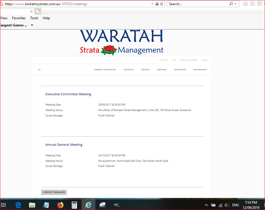Viewport: 265px width, 210px height.
Task: Open the Documents nav item
Action: [x=180, y=70]
